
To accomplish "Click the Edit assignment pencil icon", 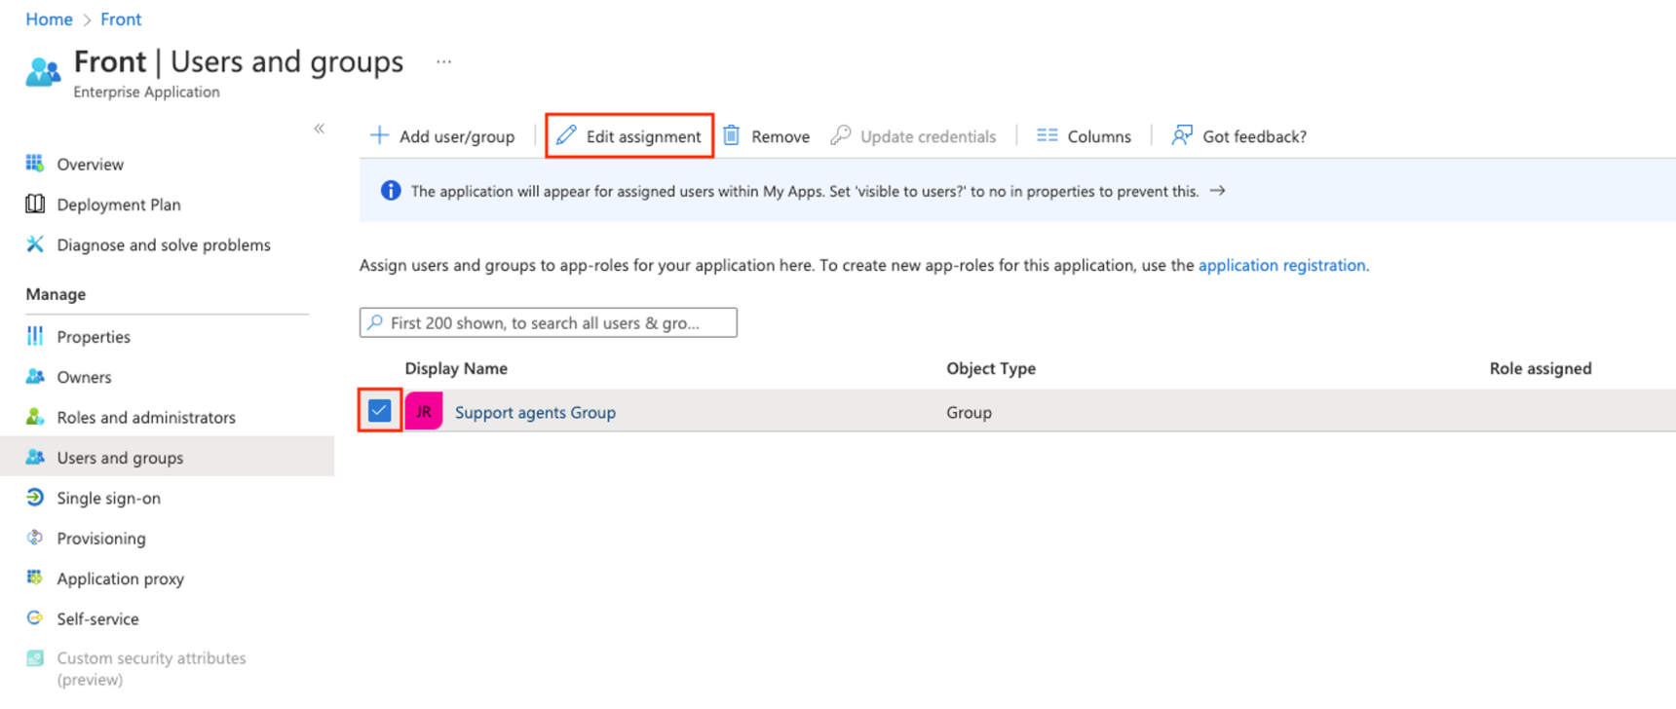I will pyautogui.click(x=566, y=135).
